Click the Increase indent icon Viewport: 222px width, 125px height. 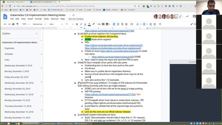coord(155,24)
